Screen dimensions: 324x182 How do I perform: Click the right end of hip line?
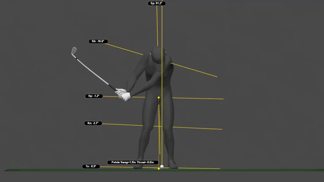[223, 99]
